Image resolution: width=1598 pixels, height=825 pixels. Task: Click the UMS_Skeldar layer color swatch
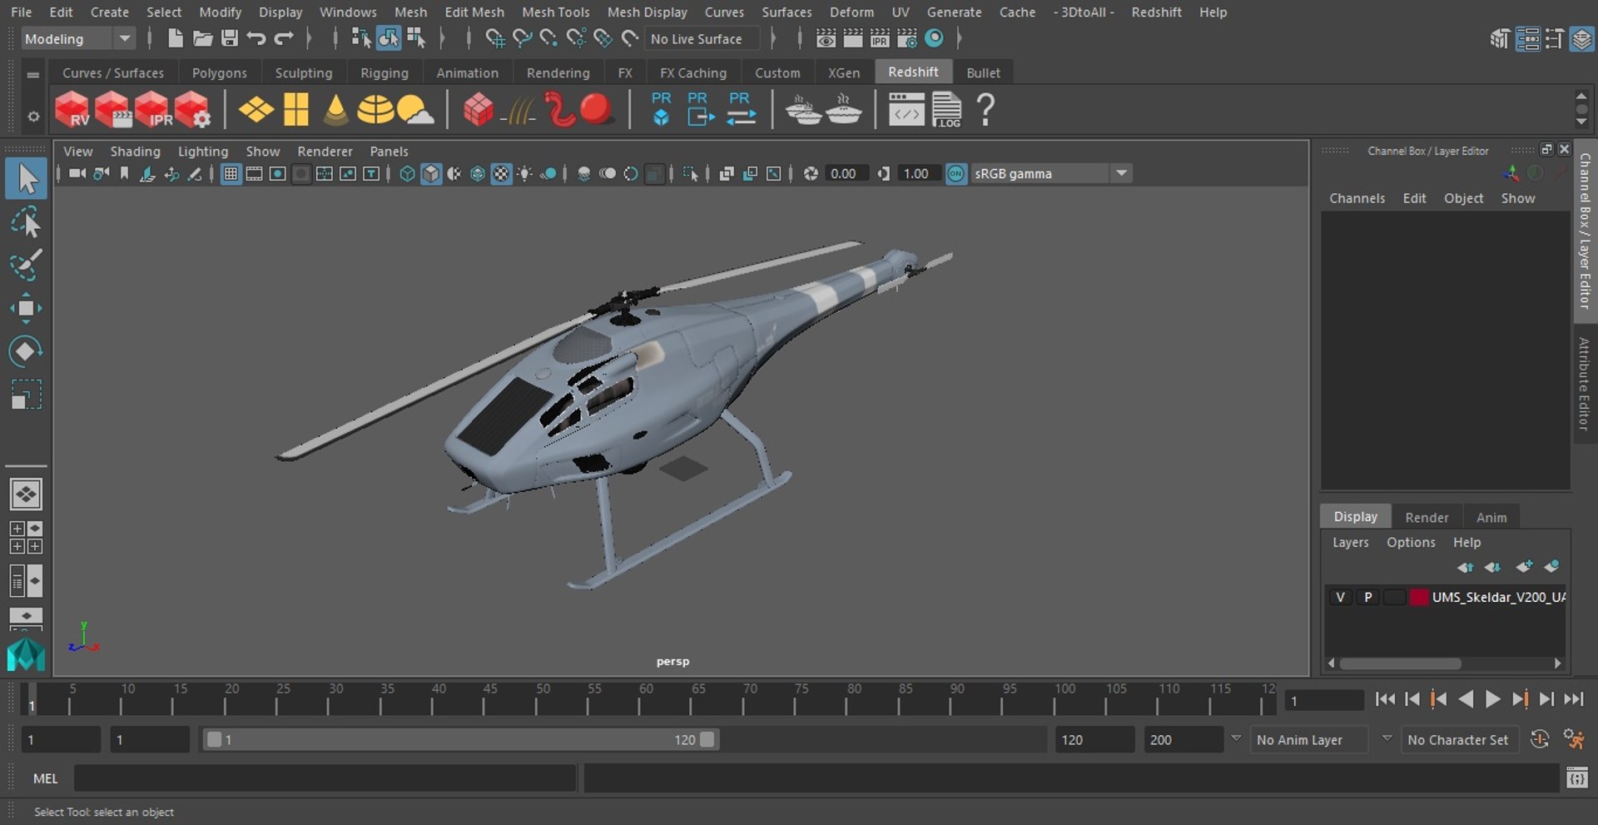tap(1419, 597)
